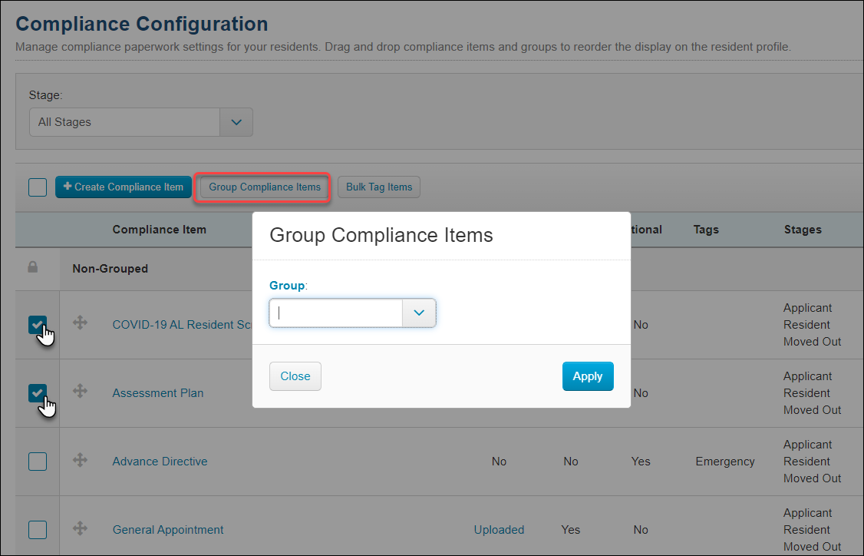Check the Advance Directive checkbox
The image size is (864, 556).
(x=38, y=461)
